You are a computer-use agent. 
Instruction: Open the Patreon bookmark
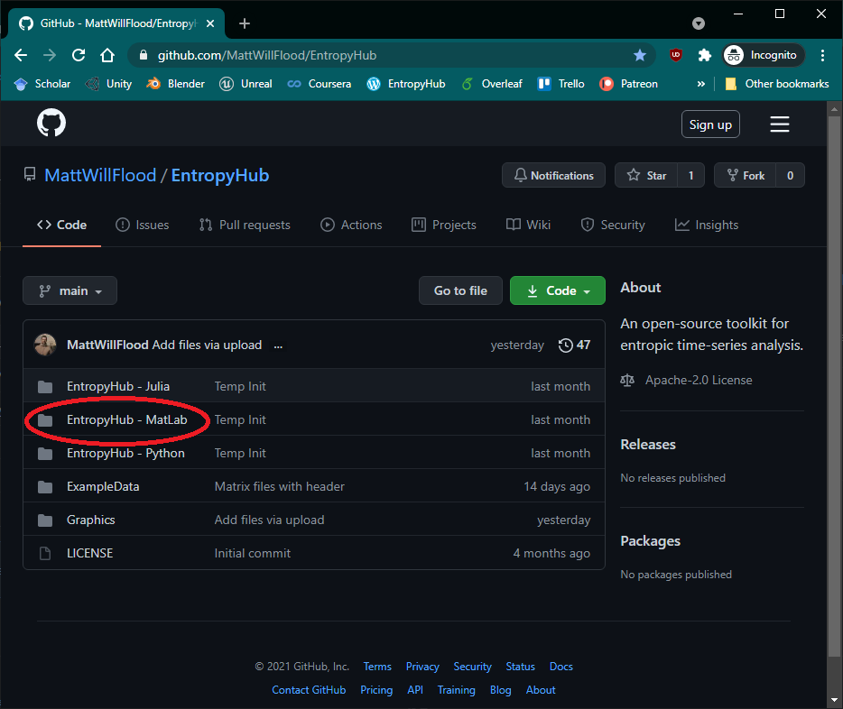click(628, 84)
